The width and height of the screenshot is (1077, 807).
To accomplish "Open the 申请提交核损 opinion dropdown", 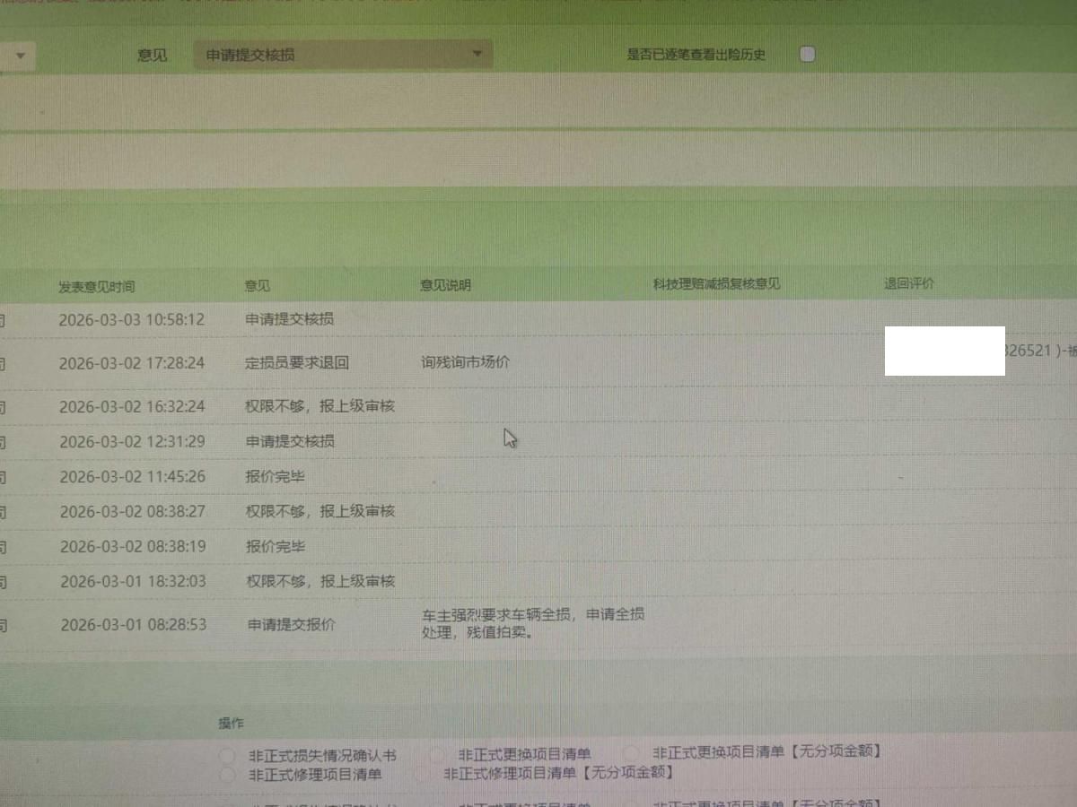I will coord(342,55).
